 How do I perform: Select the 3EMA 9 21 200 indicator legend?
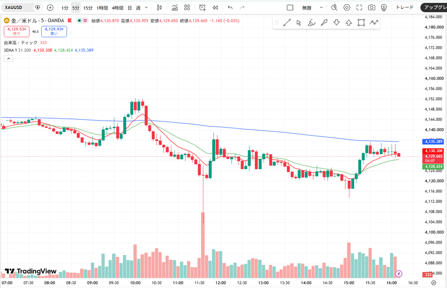(17, 50)
